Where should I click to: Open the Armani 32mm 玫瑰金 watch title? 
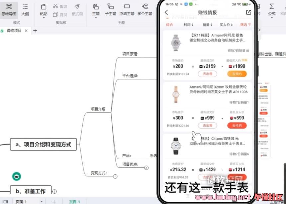pyautogui.click(x=218, y=89)
